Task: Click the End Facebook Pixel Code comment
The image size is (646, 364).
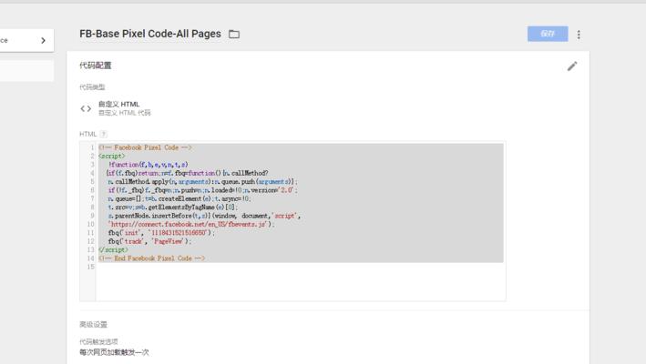Action: 151,258
